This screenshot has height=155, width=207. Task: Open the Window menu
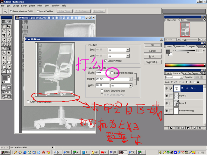(x=55, y=6)
